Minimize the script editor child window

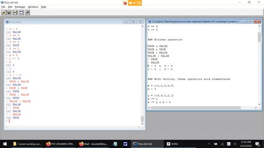point(243,21)
